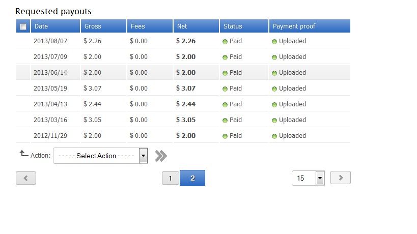The image size is (417, 234).
Task: Click the net amount $ 3.07
Action: 186,88
